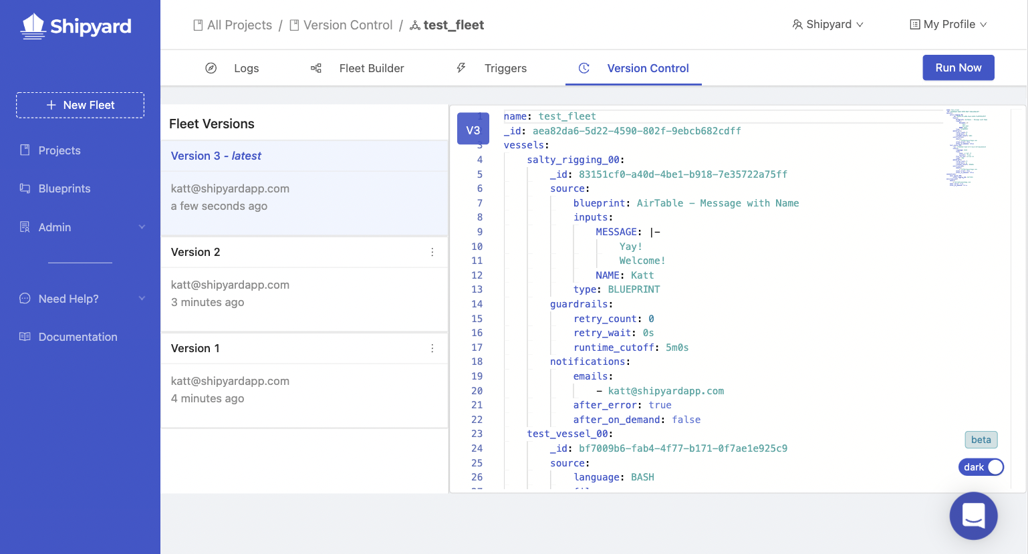Open Version 2 options menu dots
1028x554 pixels.
coord(432,252)
